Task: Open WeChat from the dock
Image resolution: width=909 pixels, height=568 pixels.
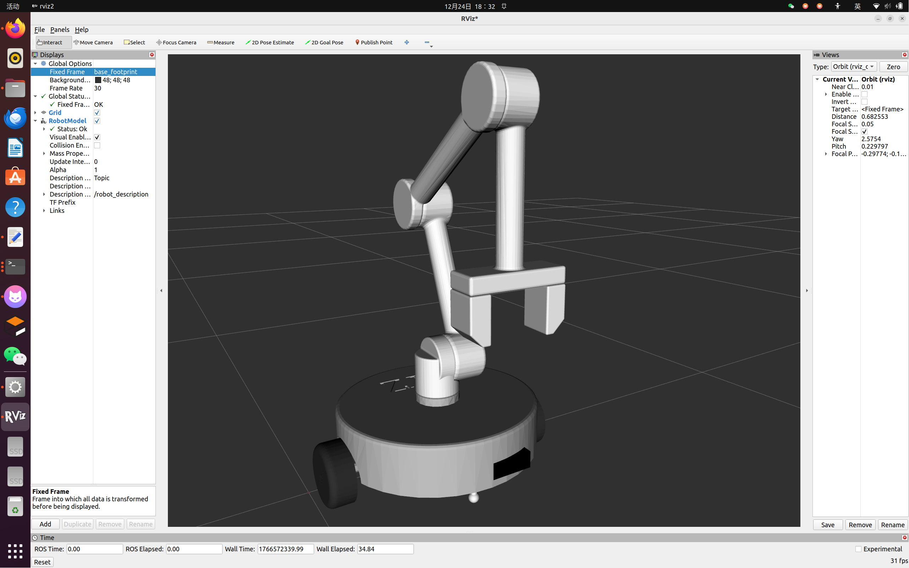Action: click(x=15, y=356)
